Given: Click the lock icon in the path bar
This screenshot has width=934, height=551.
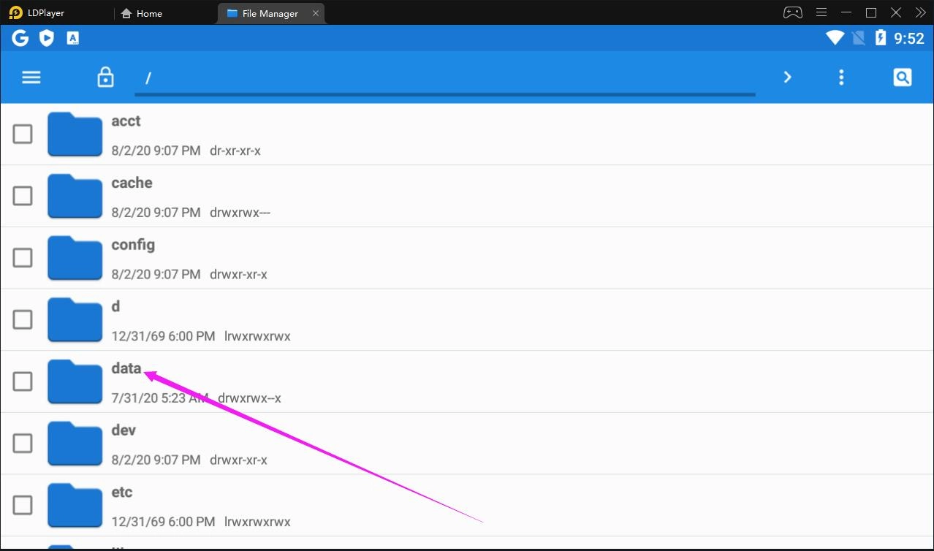Looking at the screenshot, I should click(x=105, y=77).
